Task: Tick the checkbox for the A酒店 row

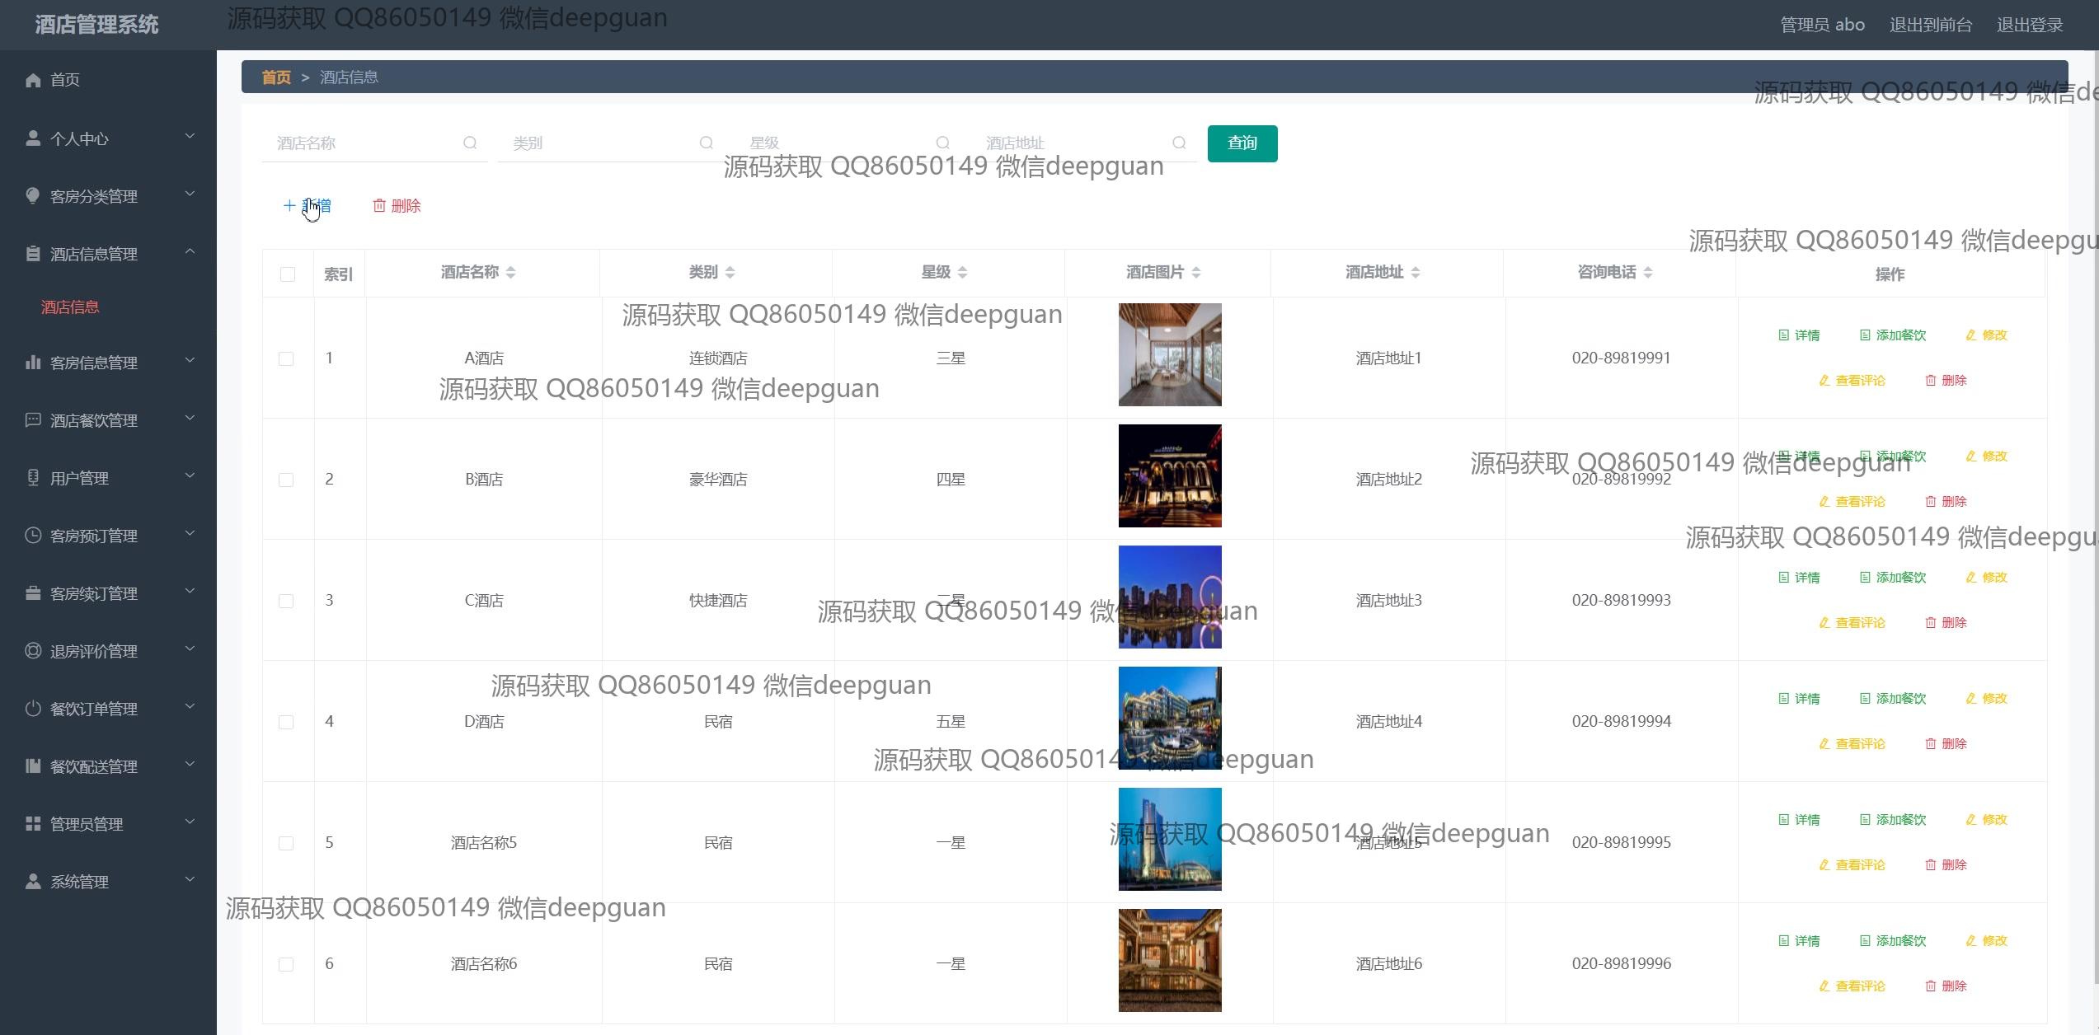Action: [286, 359]
